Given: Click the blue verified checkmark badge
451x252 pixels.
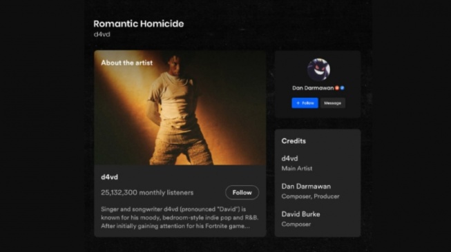Looking at the screenshot, I should (x=343, y=88).
